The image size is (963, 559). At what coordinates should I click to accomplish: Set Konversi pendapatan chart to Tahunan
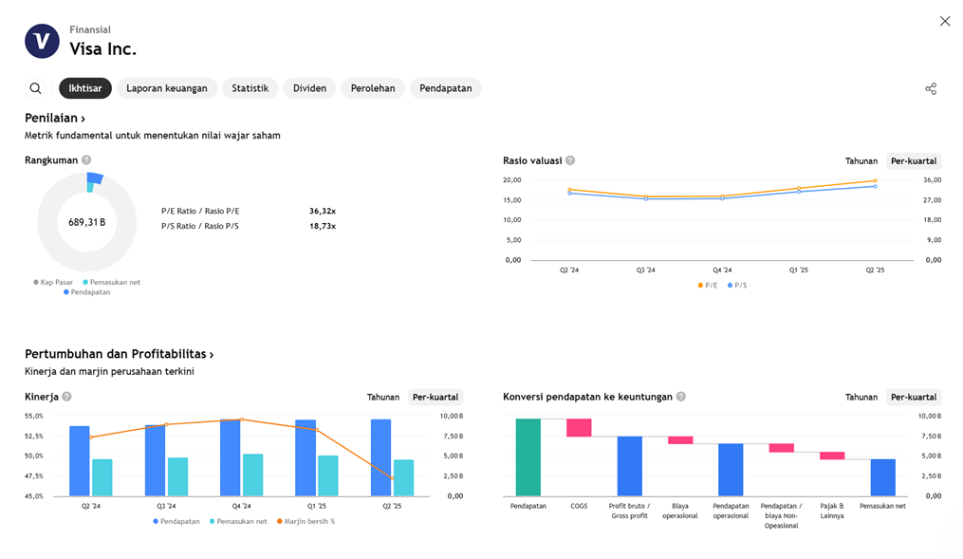[x=861, y=398]
